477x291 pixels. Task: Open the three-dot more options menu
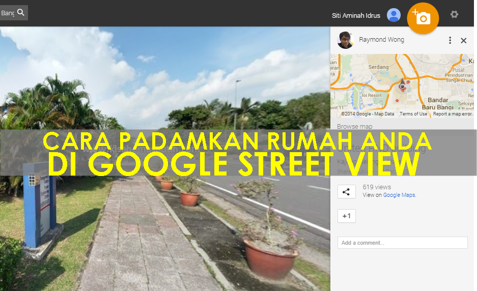[450, 40]
